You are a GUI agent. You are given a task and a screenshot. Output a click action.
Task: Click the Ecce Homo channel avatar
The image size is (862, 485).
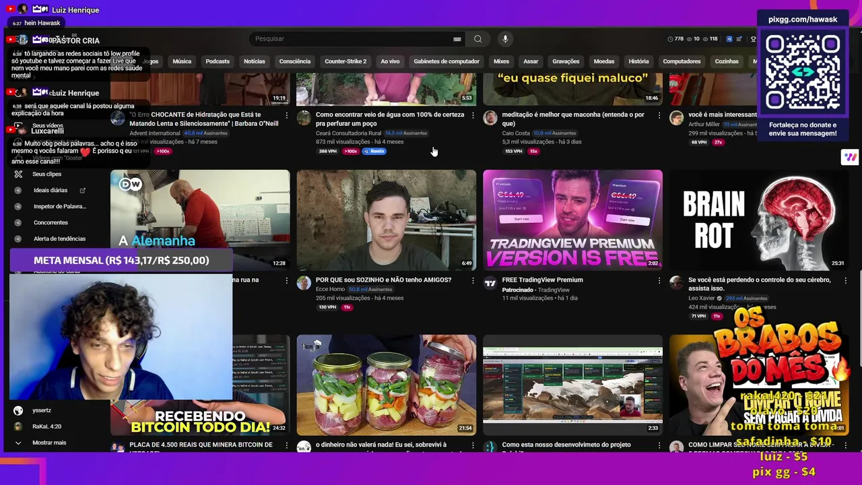coord(304,283)
